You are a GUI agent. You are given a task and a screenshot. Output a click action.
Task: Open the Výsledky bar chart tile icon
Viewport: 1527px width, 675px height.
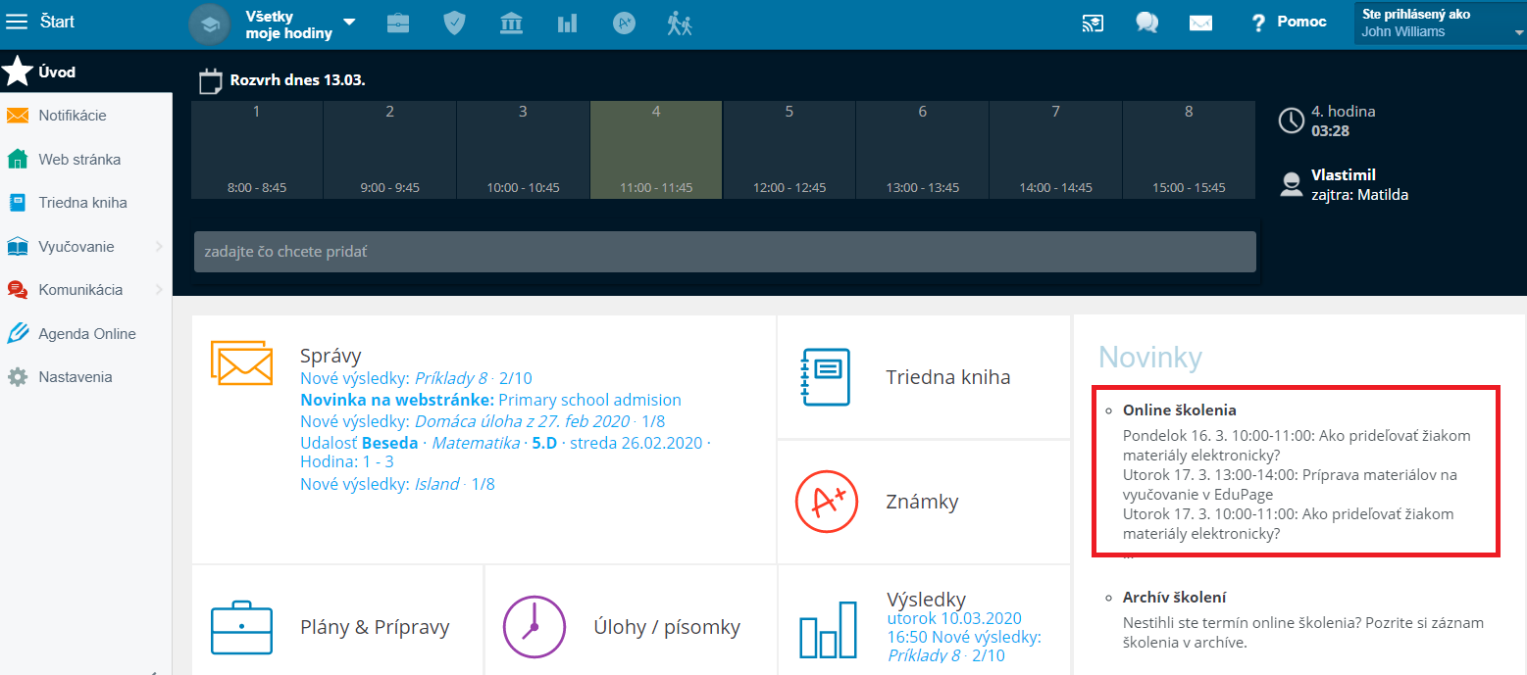827,631
